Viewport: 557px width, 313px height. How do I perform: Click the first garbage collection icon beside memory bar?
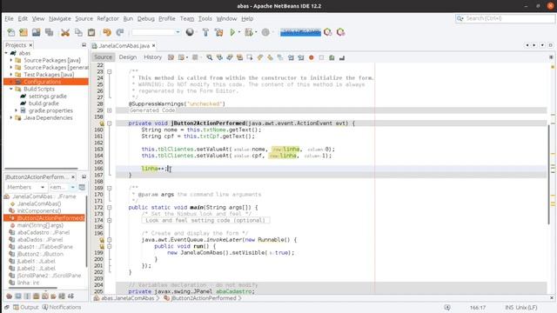coord(327,32)
